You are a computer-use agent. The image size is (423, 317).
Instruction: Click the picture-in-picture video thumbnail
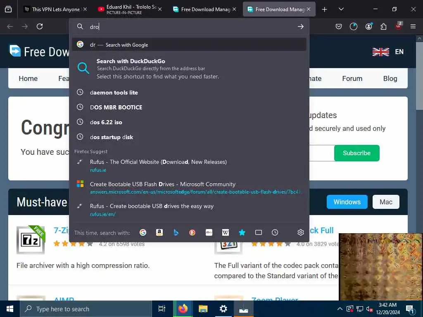380,267
